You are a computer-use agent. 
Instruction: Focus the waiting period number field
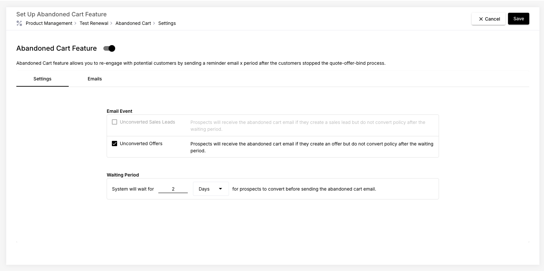(173, 189)
